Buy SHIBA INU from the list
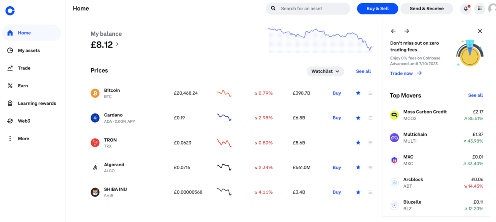Viewport: 496px width, 222px height. (337, 192)
